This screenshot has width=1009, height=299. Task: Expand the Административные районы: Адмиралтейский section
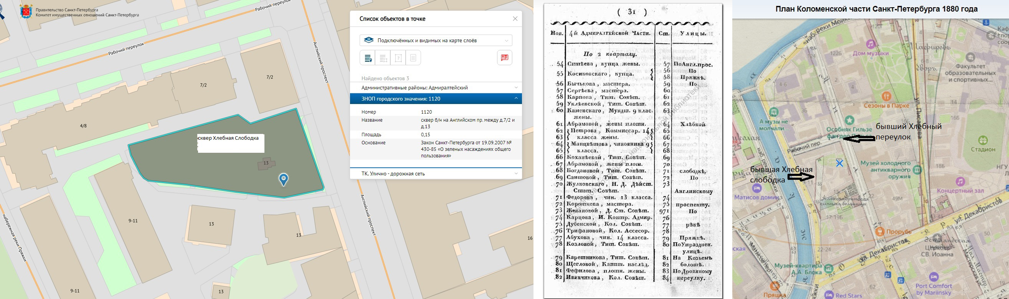coord(436,88)
